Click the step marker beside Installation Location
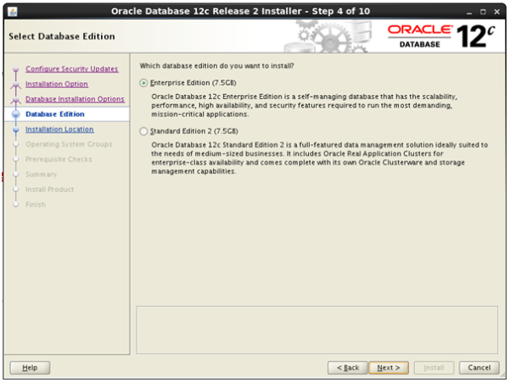This screenshot has width=510, height=383. click(15, 130)
